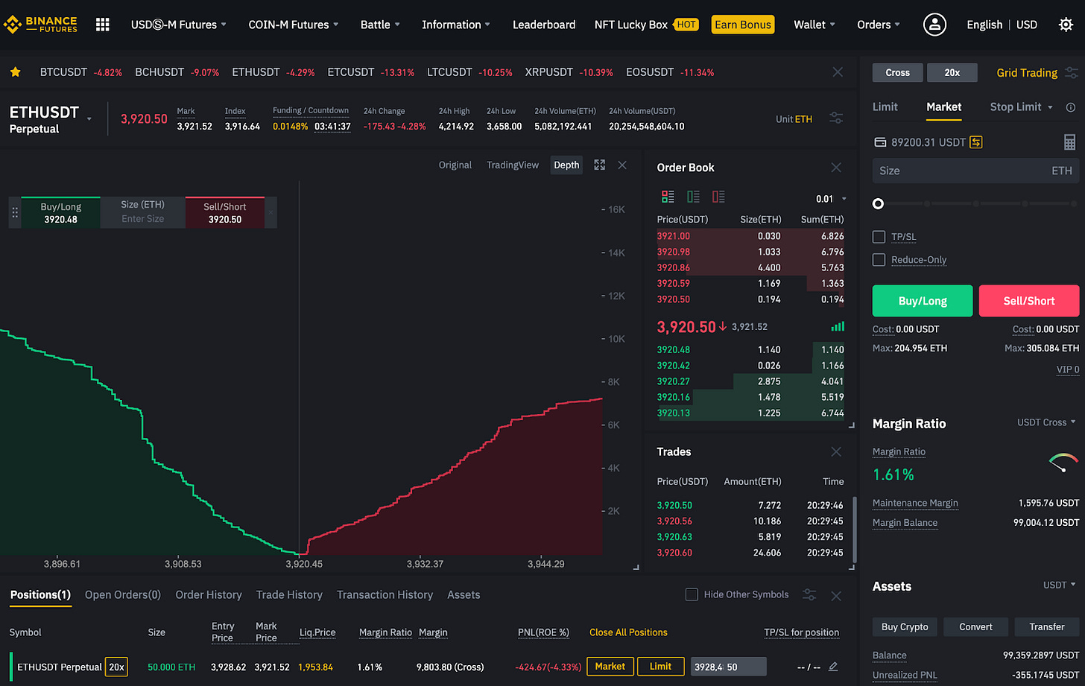
Task: Click Close All Positions link
Action: 628,632
